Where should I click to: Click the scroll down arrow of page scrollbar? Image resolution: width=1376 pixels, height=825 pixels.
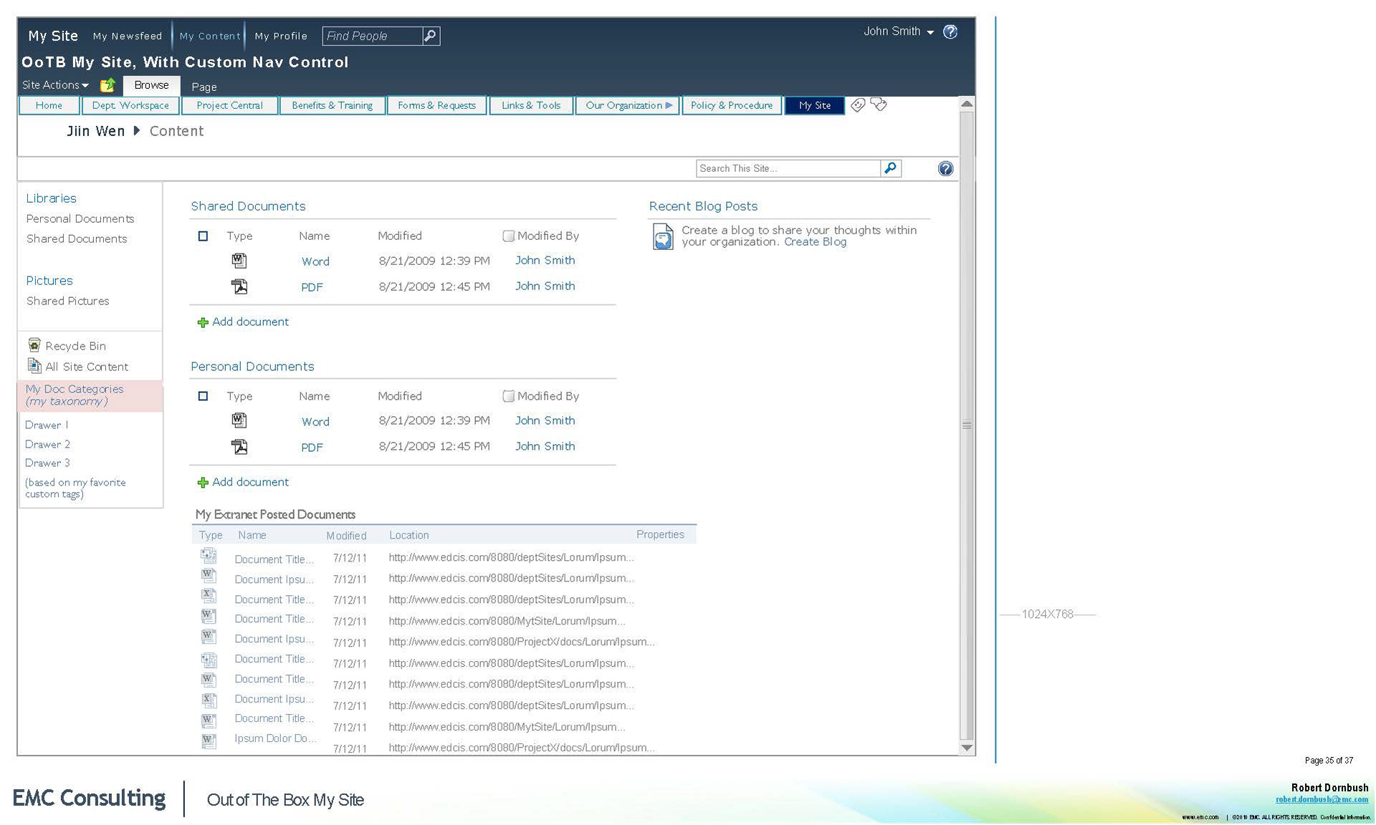point(966,748)
